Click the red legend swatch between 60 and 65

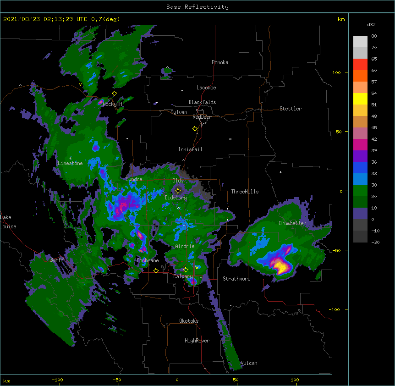(360, 65)
